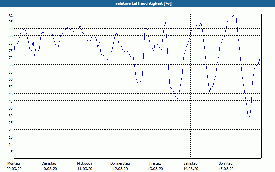Click the '65' y-axis value
The width and height of the screenshot is (275, 172).
11,65
